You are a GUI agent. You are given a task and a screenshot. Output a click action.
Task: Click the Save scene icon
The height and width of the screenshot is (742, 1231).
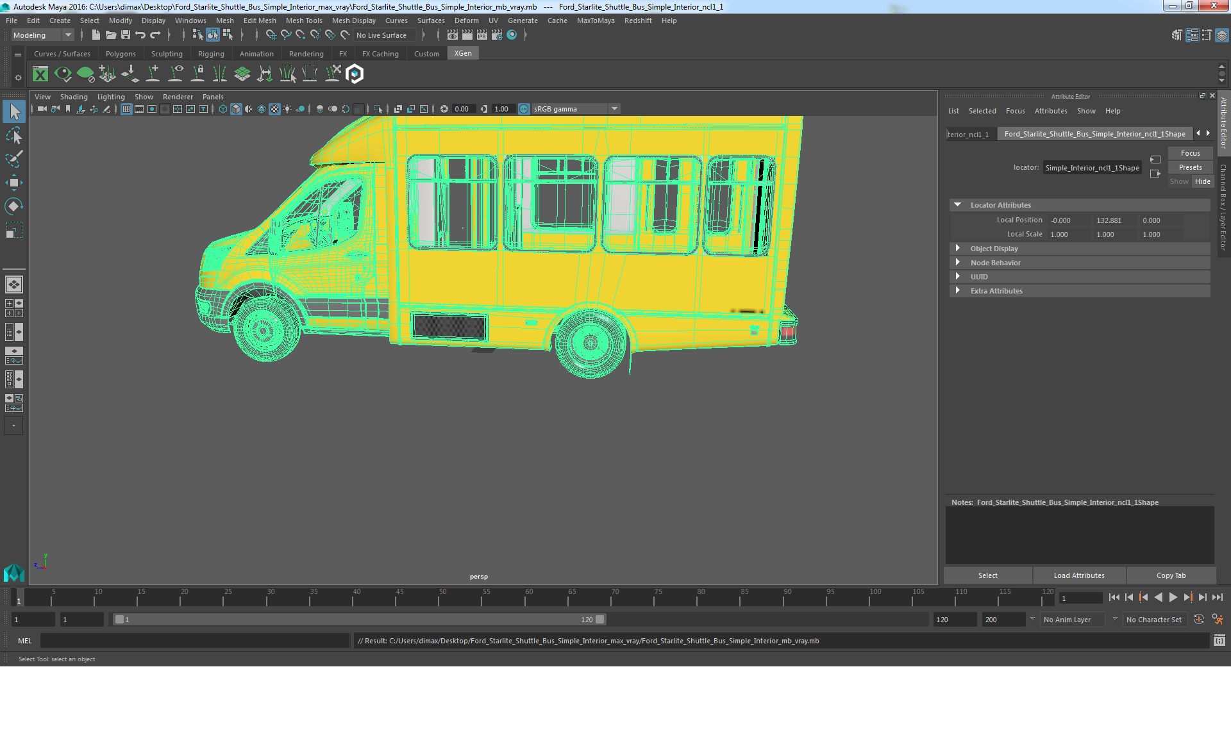126,35
